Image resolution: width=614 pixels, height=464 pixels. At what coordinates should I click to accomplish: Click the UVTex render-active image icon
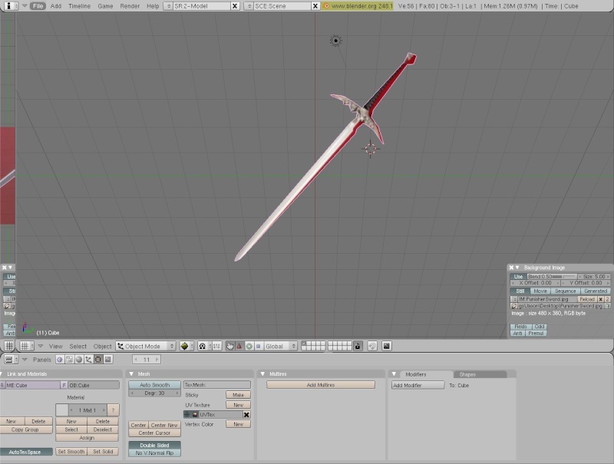[195, 415]
